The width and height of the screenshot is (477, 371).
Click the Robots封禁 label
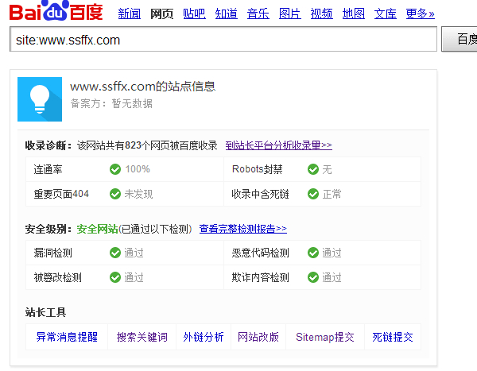[258, 169]
